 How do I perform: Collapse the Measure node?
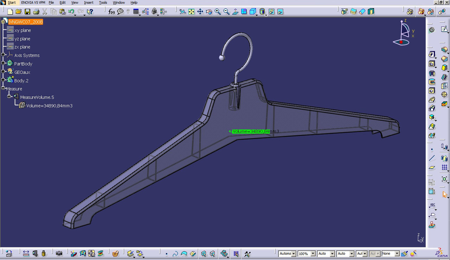click(3, 88)
